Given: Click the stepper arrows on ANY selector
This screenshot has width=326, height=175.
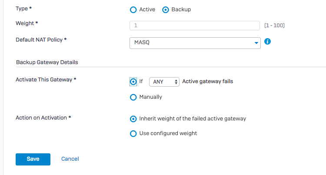Looking at the screenshot, I should coord(176,82).
